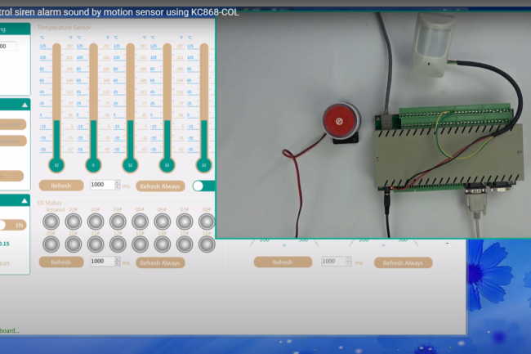Screen dimensions: 531x354
Task: Click the first temperature sensor bulb
Action: [56, 164]
